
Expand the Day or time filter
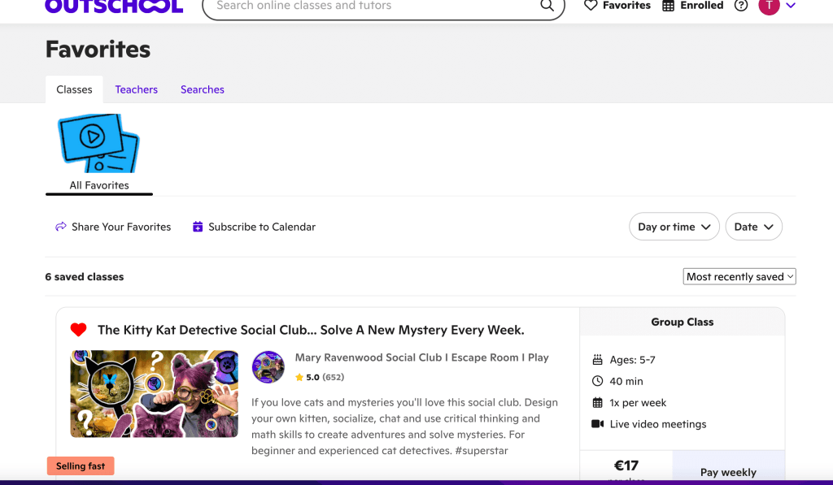point(674,227)
